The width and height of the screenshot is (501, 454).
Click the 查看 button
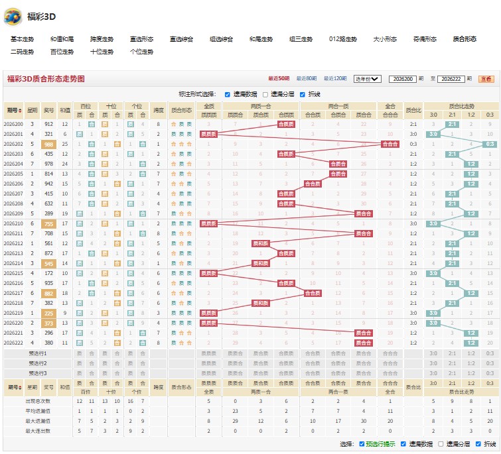pyautogui.click(x=486, y=79)
